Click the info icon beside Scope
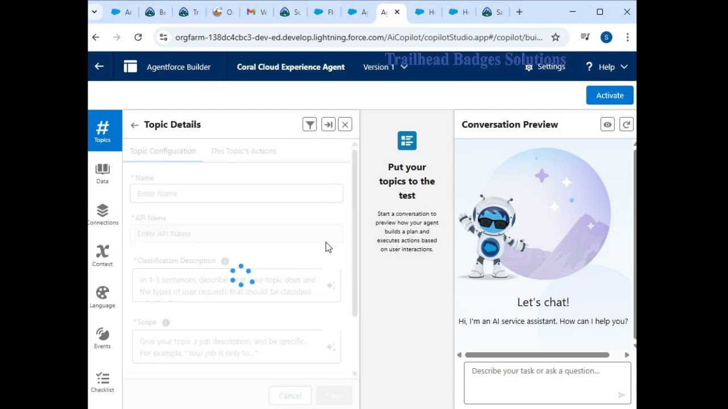Image resolution: width=728 pixels, height=409 pixels. tap(166, 323)
